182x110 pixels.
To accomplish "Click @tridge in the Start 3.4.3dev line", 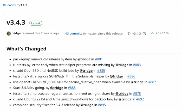I will pos(57,88).
